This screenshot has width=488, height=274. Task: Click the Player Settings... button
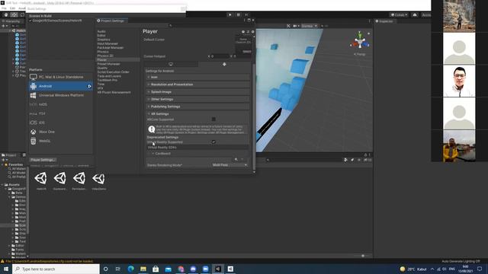(x=43, y=160)
